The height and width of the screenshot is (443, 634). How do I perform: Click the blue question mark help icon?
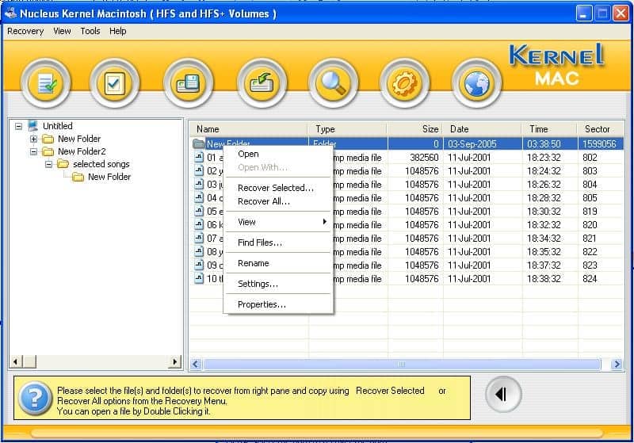pos(36,399)
